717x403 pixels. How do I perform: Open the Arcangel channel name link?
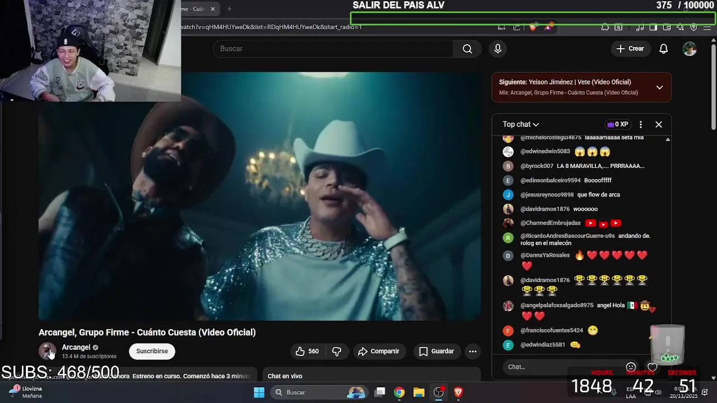[76, 347]
